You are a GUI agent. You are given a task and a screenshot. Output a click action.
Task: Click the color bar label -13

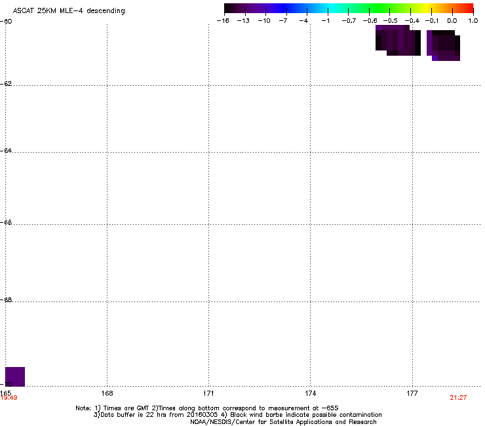(243, 21)
